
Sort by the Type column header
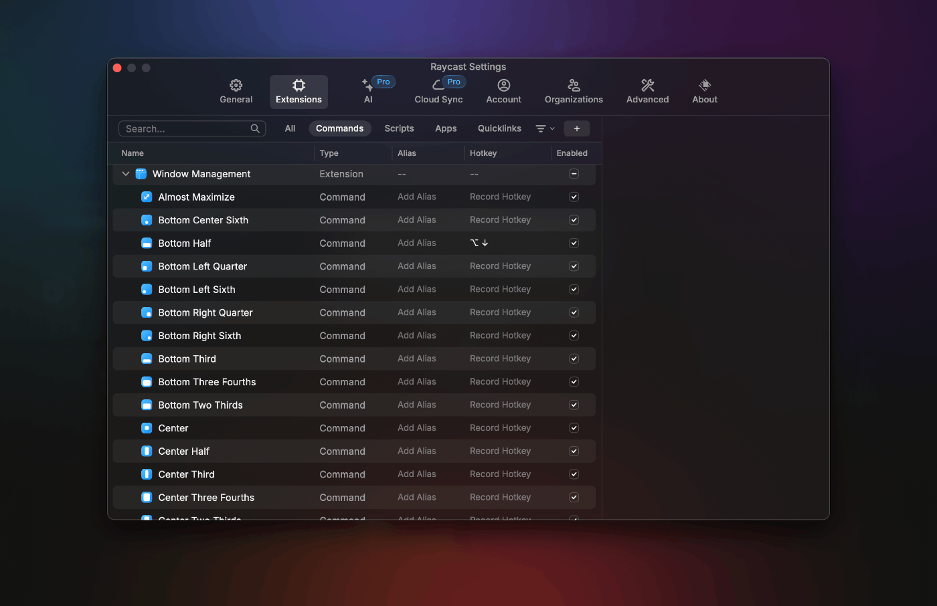[329, 153]
